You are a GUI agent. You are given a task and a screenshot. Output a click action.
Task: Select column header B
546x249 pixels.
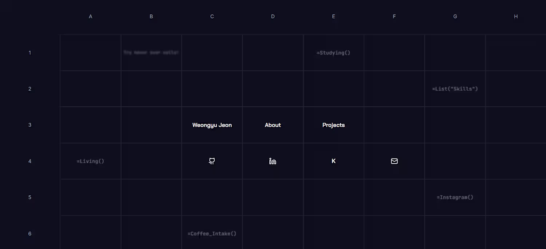tap(151, 16)
